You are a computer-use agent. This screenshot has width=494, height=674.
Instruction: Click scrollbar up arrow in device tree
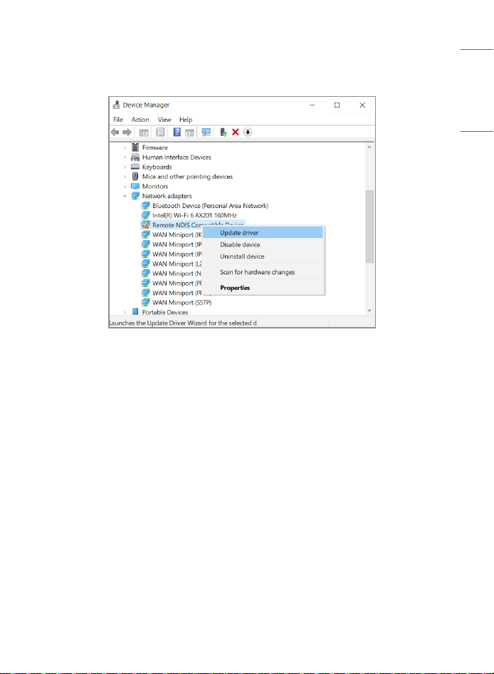pyautogui.click(x=369, y=147)
